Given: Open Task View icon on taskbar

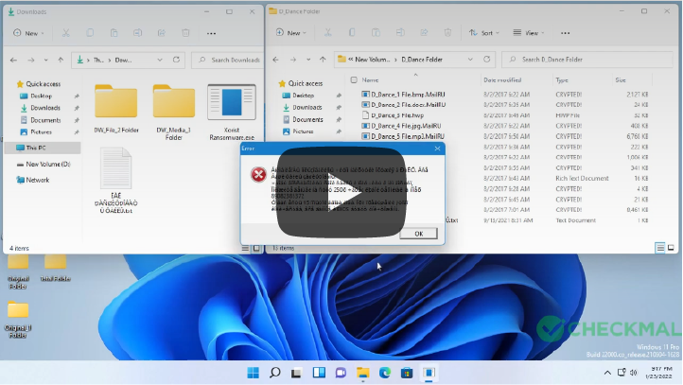Looking at the screenshot, I should (297, 373).
